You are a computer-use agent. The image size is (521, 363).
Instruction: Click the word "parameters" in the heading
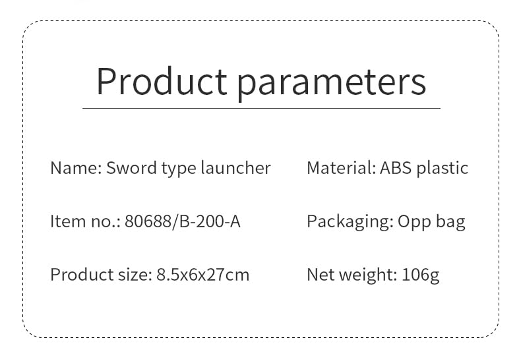(332, 82)
